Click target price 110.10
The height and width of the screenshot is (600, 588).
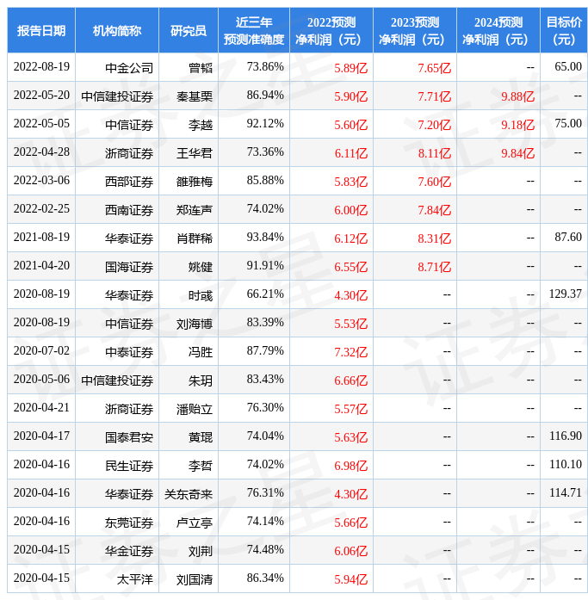tap(566, 465)
